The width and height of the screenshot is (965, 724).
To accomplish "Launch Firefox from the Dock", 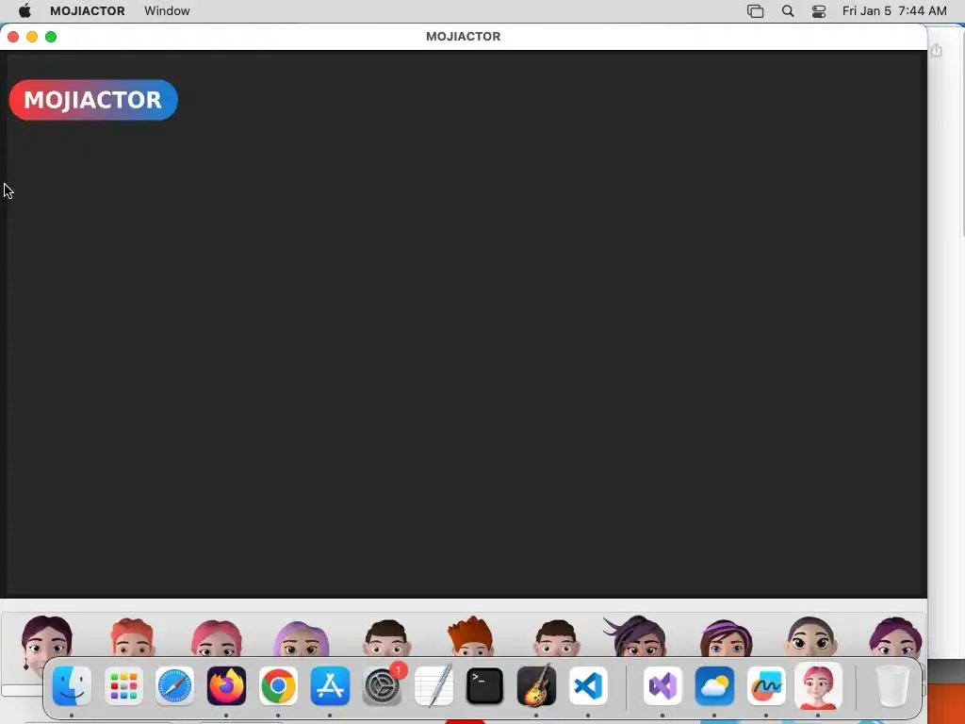I will tap(226, 686).
